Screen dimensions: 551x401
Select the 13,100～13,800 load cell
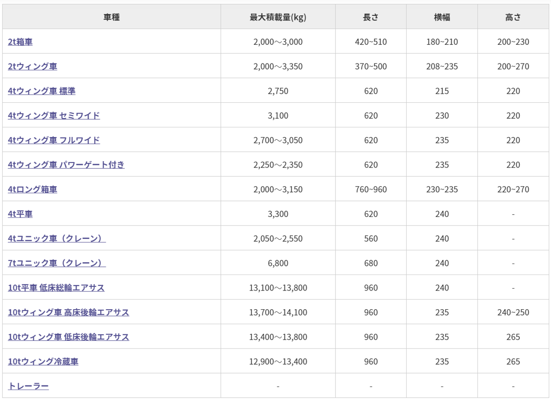278,288
